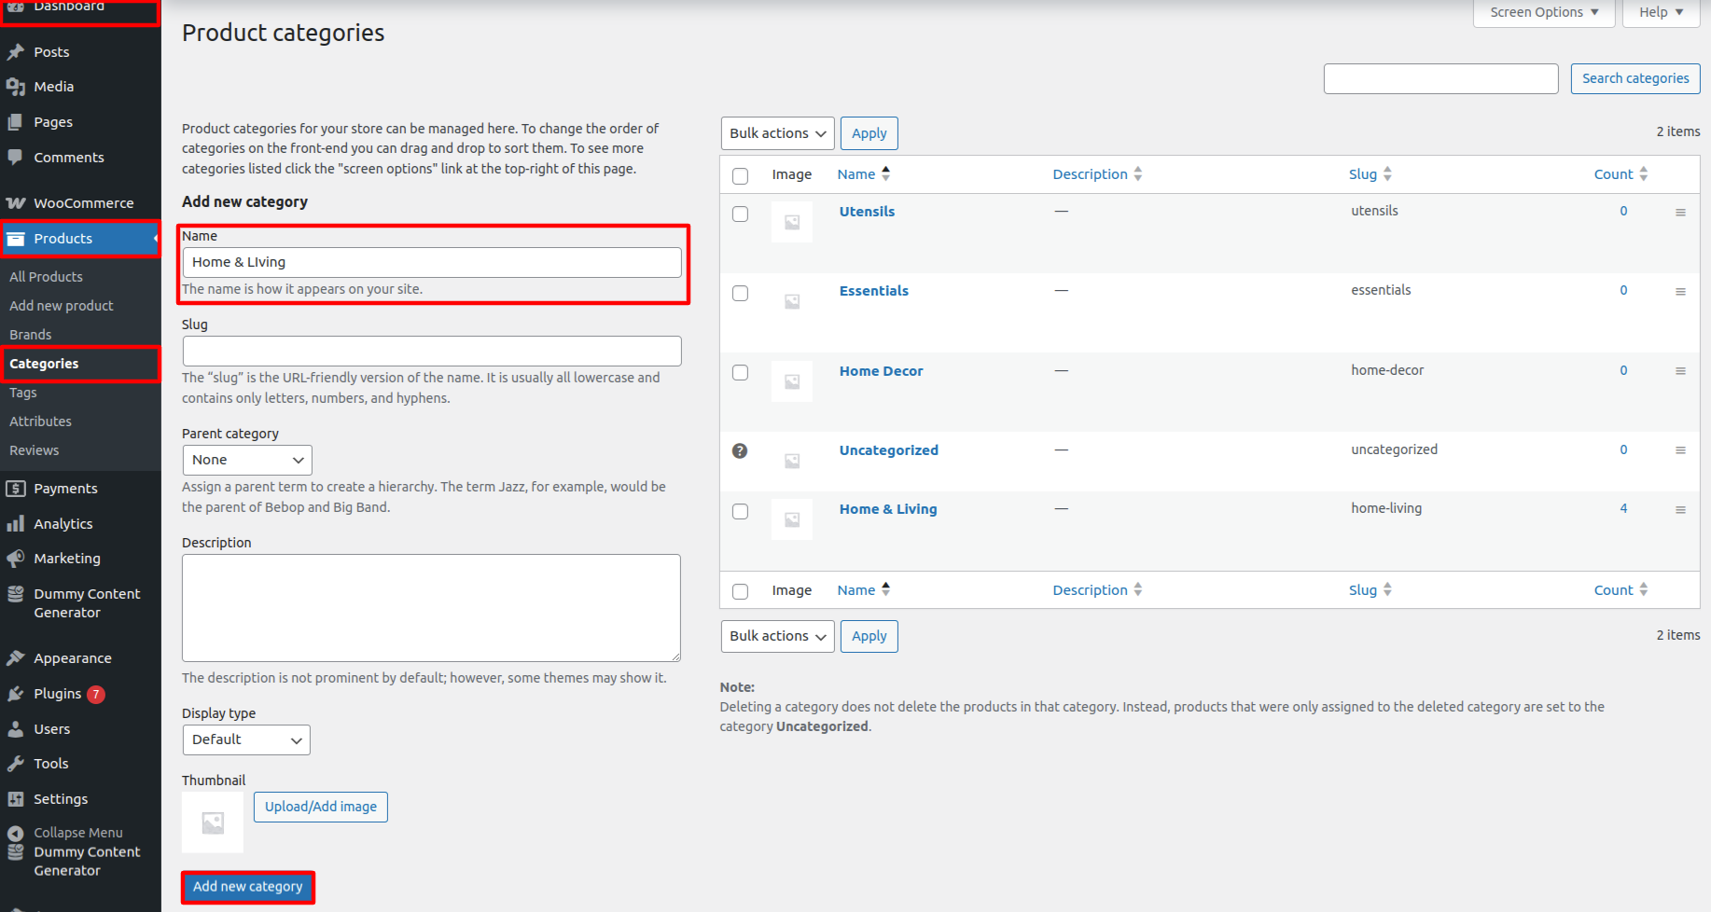Expand the Display type dropdown

click(246, 740)
